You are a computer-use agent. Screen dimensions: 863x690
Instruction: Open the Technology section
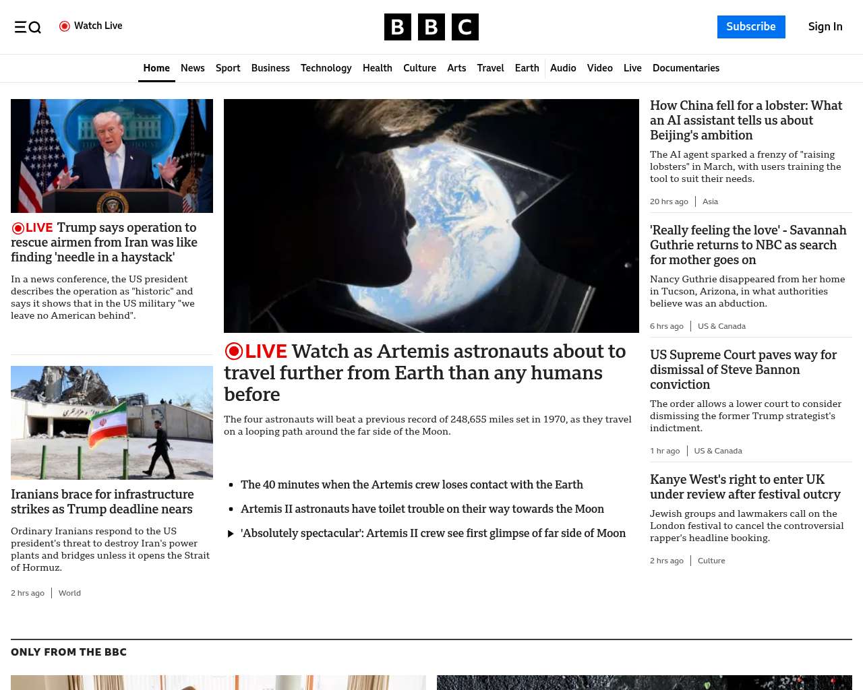pos(326,68)
